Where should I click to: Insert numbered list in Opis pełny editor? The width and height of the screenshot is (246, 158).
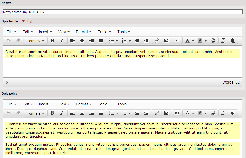pyautogui.click(x=124, y=113)
